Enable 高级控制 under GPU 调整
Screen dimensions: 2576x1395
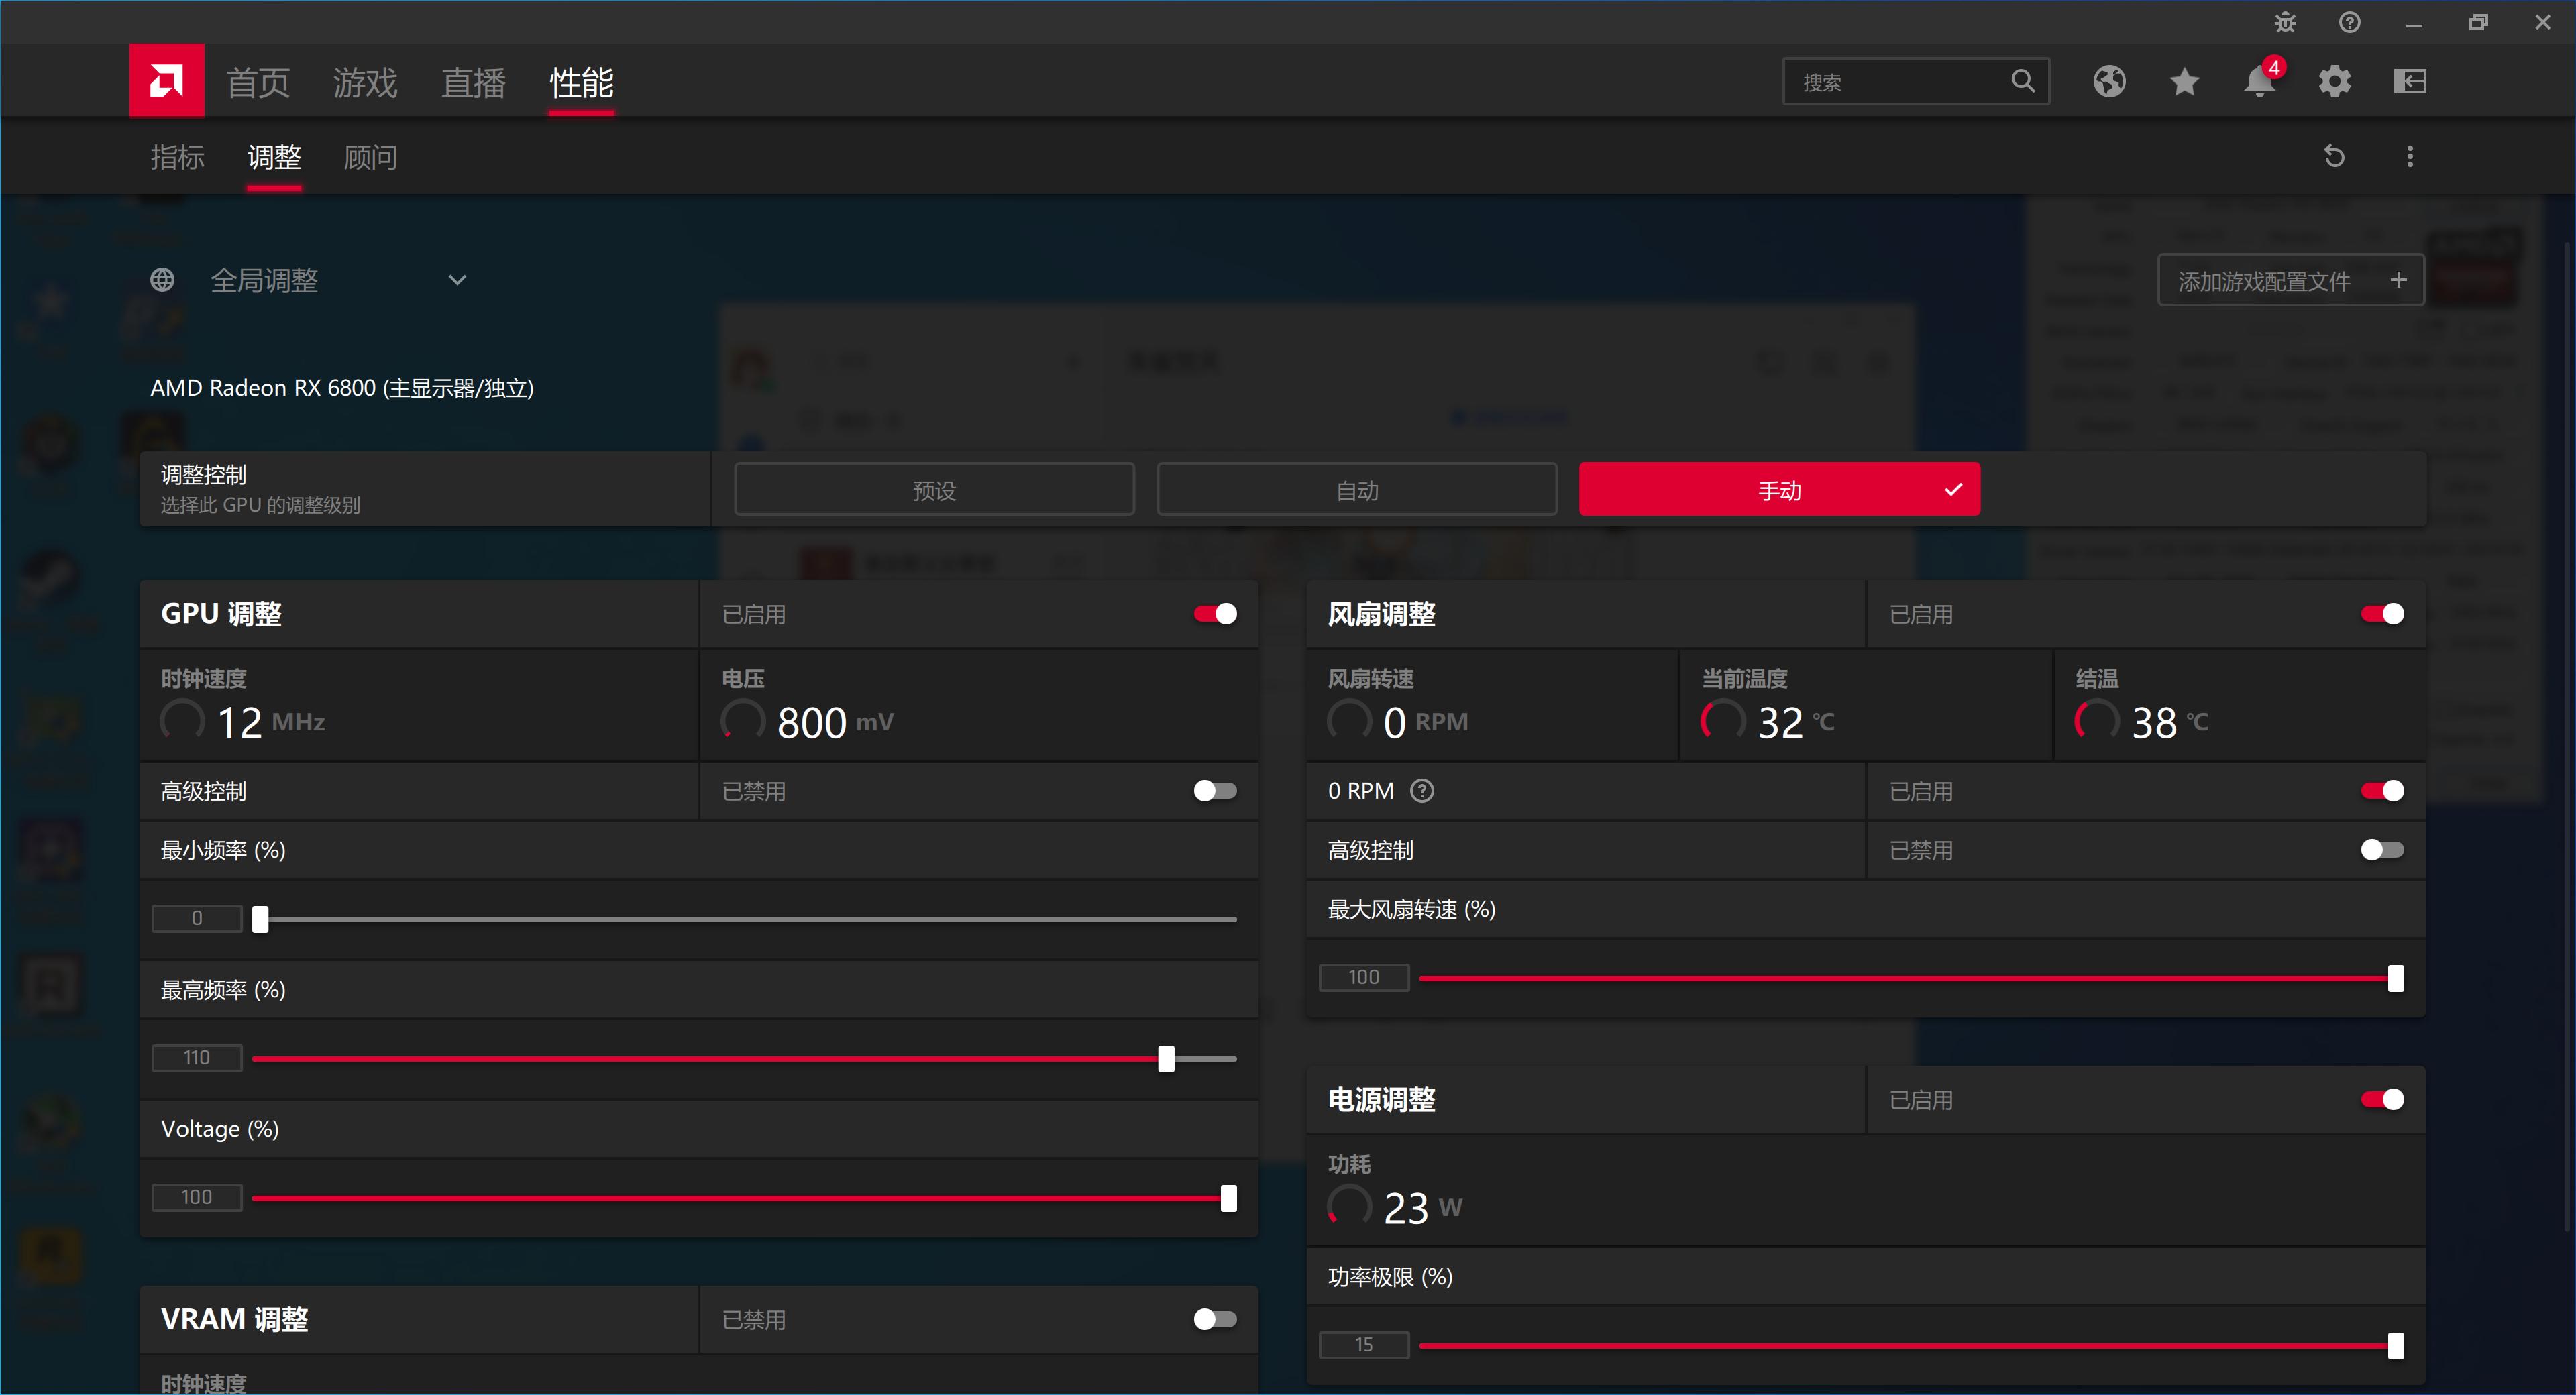click(x=1214, y=790)
